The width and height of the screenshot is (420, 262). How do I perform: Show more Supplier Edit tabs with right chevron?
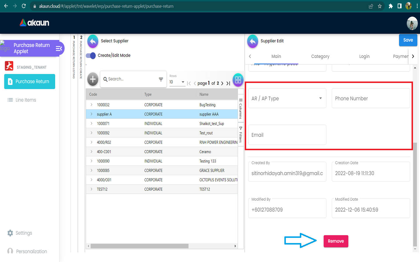coord(413,56)
